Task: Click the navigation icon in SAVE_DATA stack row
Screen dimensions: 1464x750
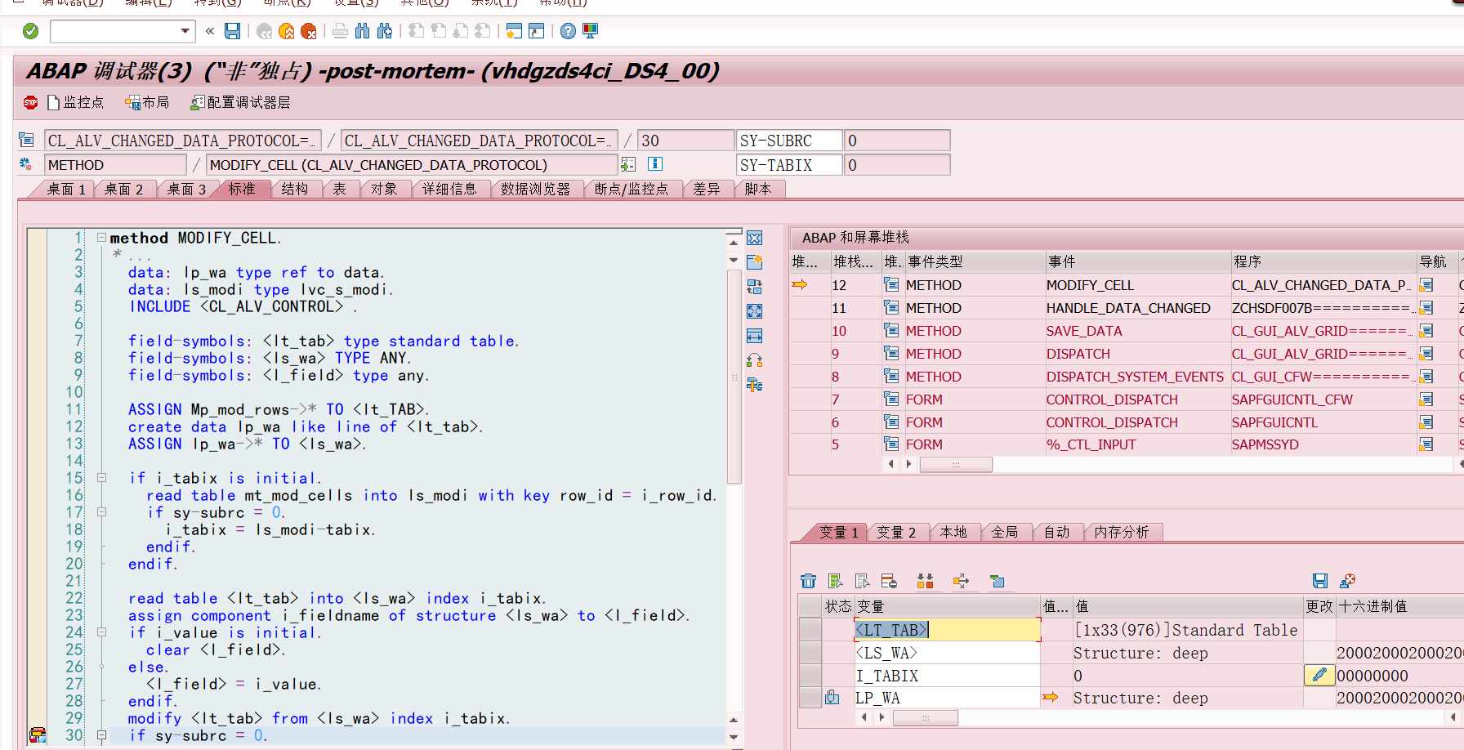Action: [1426, 331]
